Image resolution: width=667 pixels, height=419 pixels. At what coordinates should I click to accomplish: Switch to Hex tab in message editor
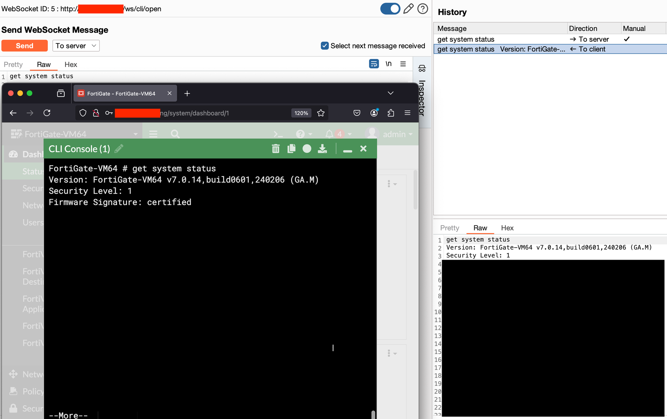pos(71,64)
